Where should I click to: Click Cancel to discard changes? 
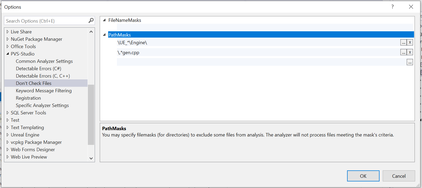[399, 176]
